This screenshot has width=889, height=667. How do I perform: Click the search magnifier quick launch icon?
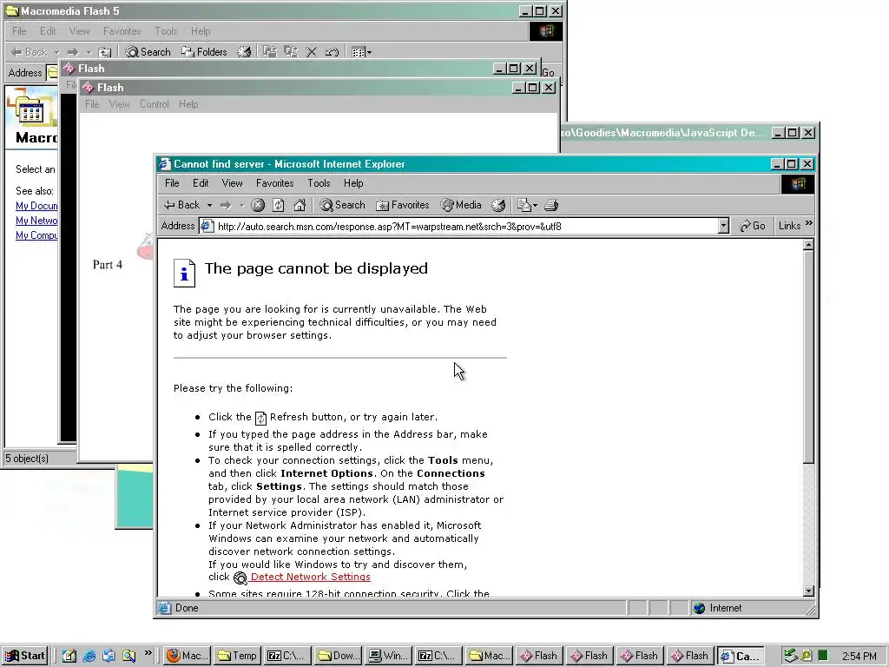point(128,656)
